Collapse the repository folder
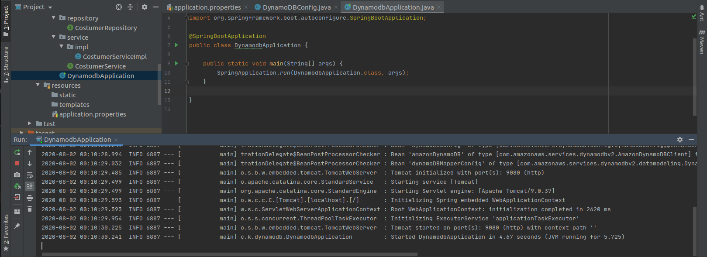Viewport: 707px width, 257px height. pyautogui.click(x=54, y=17)
